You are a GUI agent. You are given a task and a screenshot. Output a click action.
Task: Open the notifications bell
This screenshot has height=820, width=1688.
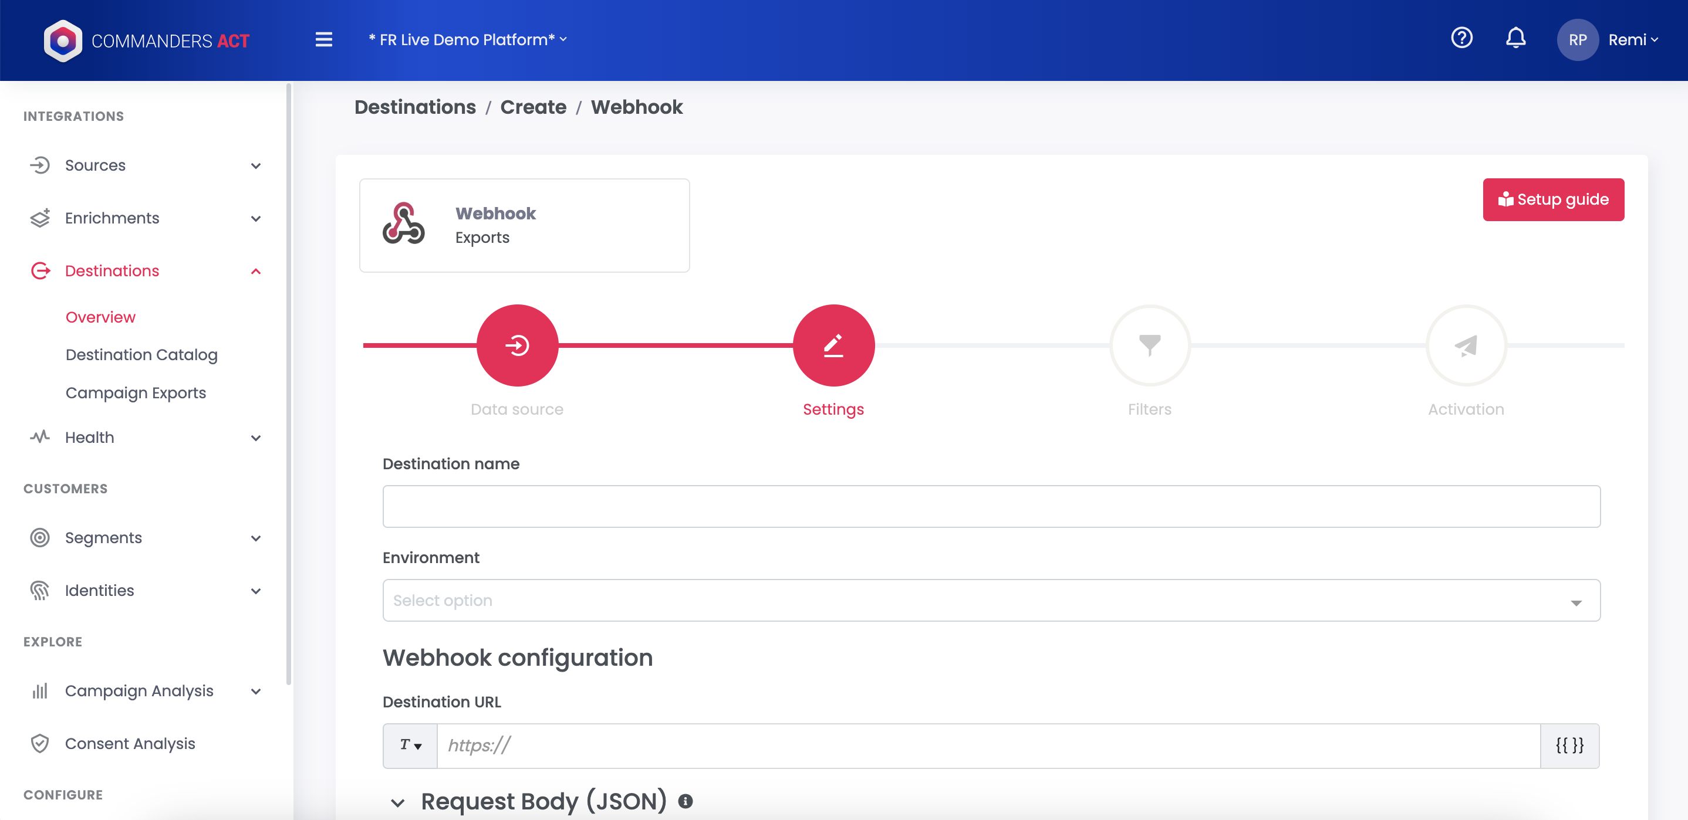[x=1515, y=38]
